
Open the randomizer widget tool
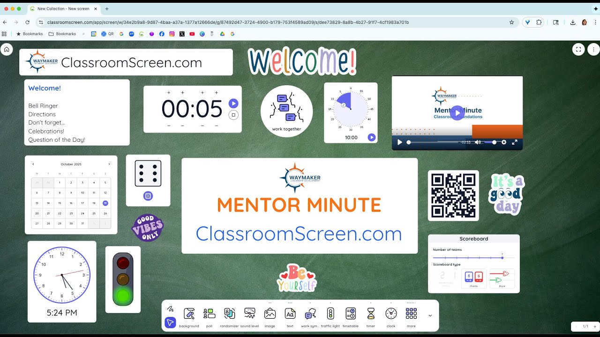[x=229, y=318]
